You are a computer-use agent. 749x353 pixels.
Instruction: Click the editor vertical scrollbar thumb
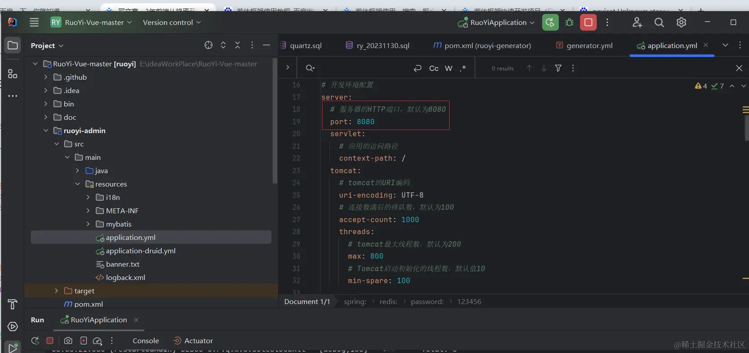coord(746,129)
